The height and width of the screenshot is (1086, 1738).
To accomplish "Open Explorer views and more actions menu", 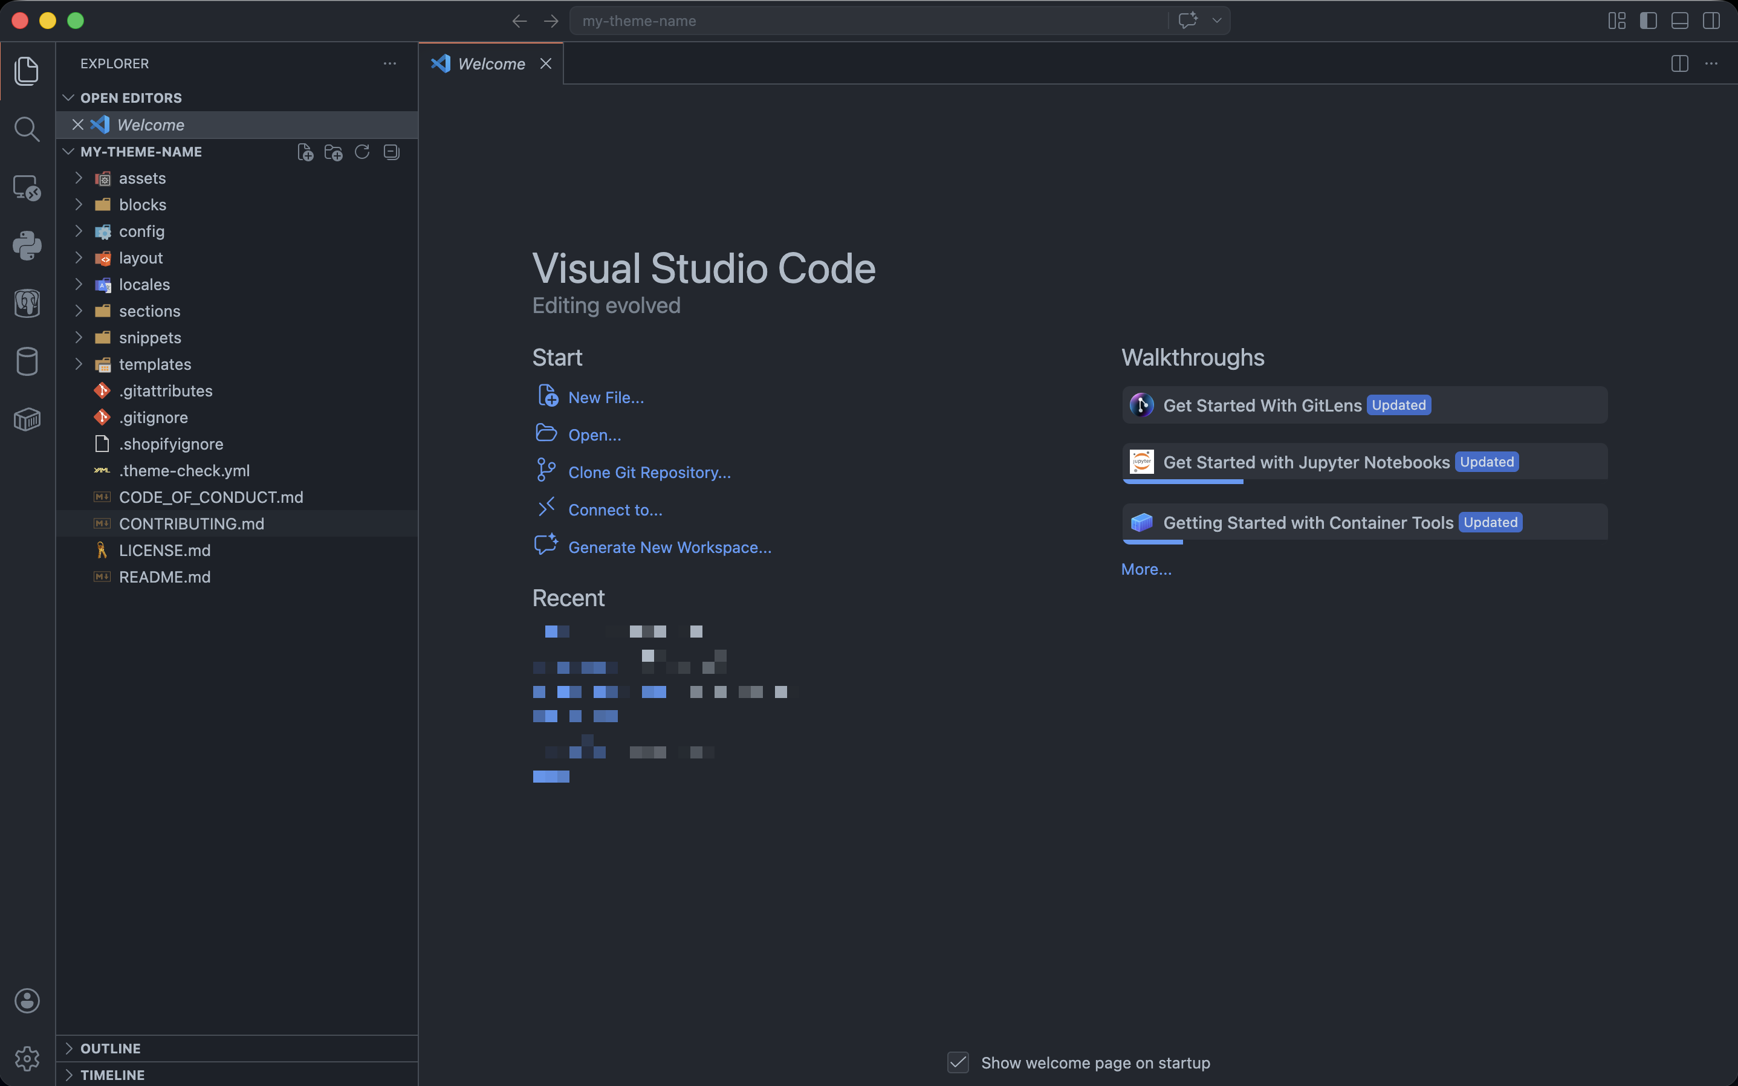I will pyautogui.click(x=389, y=64).
